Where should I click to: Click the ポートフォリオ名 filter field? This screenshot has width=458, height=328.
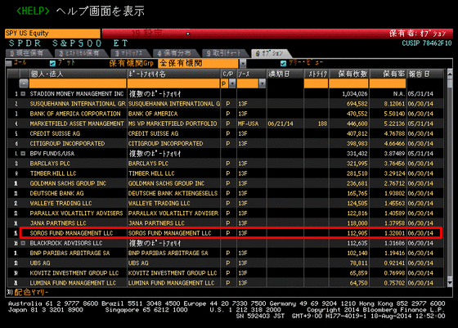pos(173,83)
